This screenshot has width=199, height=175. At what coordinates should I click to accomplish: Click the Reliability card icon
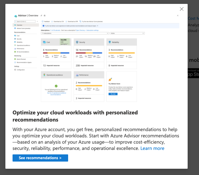tap(110, 42)
